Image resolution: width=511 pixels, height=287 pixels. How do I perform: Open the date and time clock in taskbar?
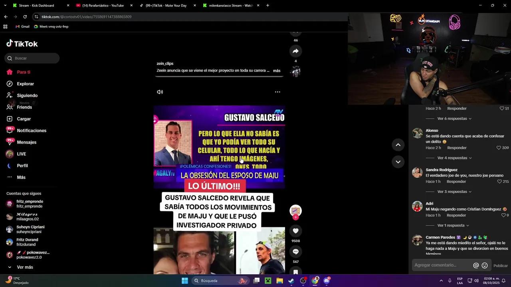(x=491, y=281)
